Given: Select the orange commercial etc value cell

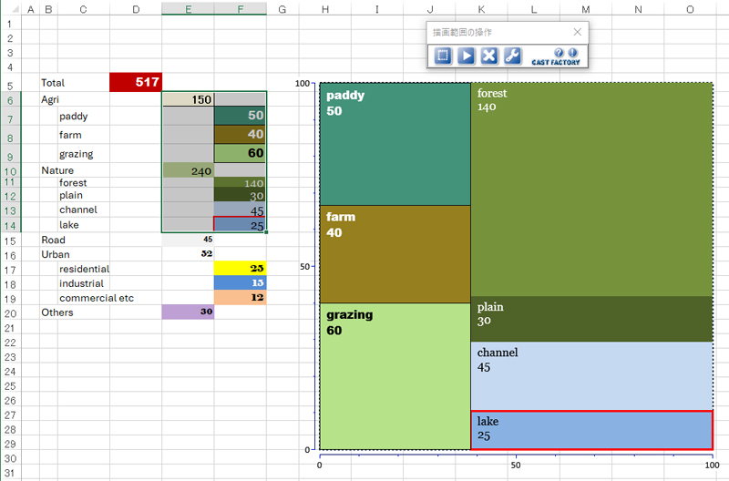Looking at the screenshot, I should (x=241, y=298).
